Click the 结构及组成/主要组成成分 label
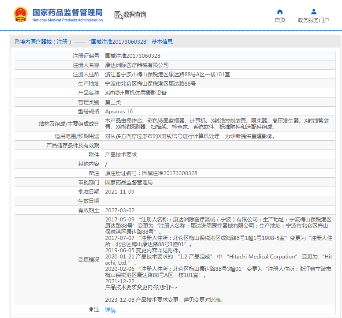The height and width of the screenshot is (318, 342). (x=69, y=124)
